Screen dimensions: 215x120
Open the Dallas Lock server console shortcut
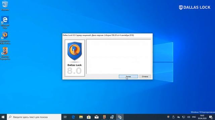(5, 53)
